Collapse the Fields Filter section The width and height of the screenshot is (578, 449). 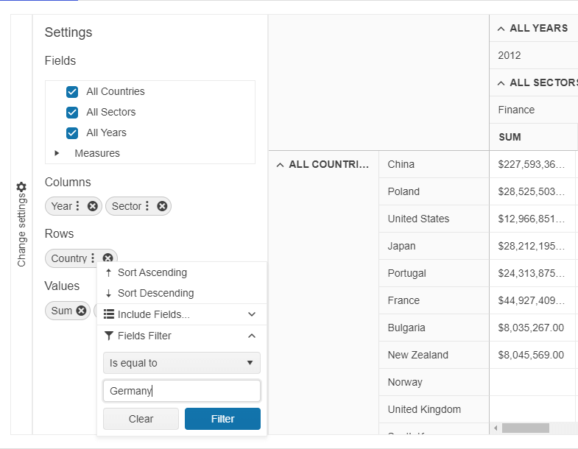coord(252,336)
